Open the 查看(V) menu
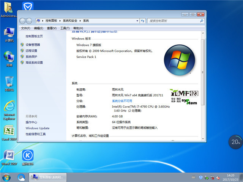The image size is (243, 182). click(x=52, y=28)
